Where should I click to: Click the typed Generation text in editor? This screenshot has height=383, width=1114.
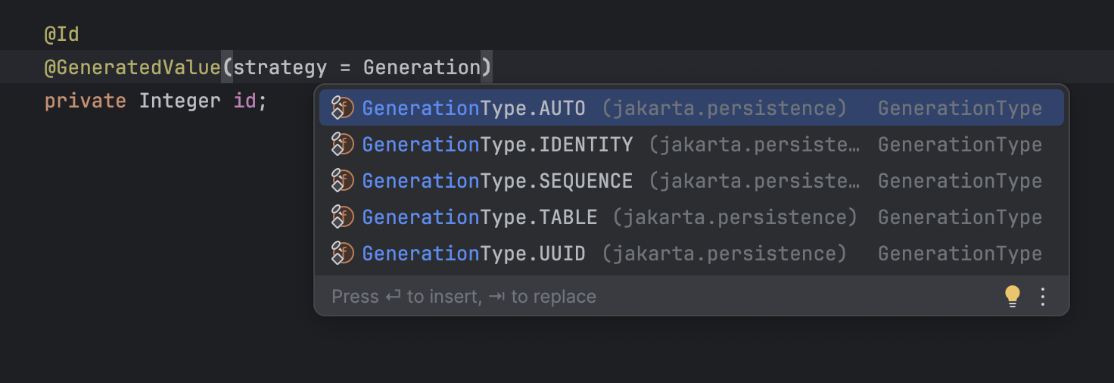pyautogui.click(x=422, y=67)
